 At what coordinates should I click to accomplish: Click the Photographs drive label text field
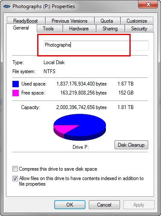(96, 45)
